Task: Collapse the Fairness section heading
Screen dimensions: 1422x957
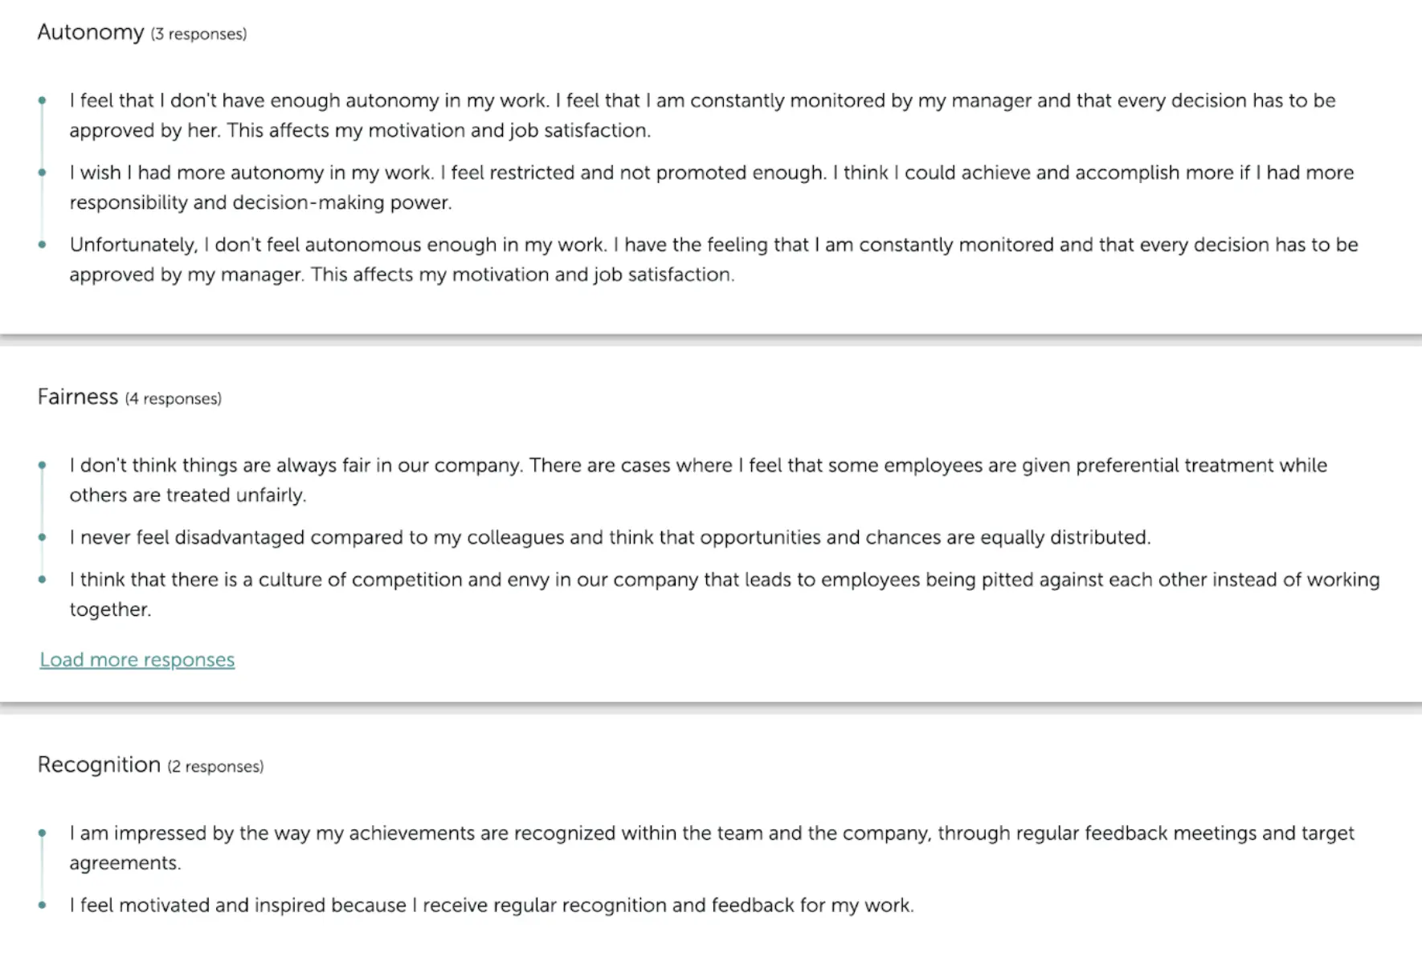Action: 77,396
